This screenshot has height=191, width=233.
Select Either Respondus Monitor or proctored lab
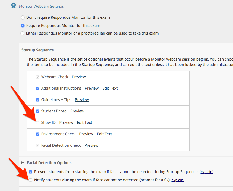point(22,33)
